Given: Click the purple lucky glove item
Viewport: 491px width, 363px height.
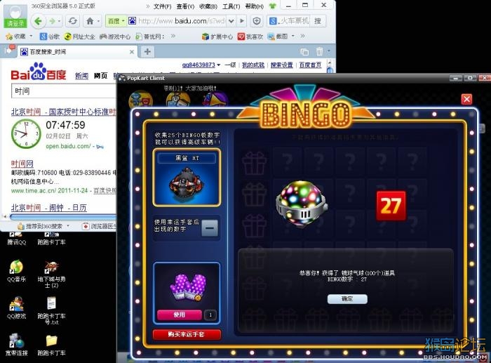Looking at the screenshot, I should 188,287.
